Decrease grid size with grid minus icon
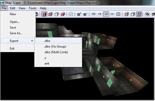 85,14
